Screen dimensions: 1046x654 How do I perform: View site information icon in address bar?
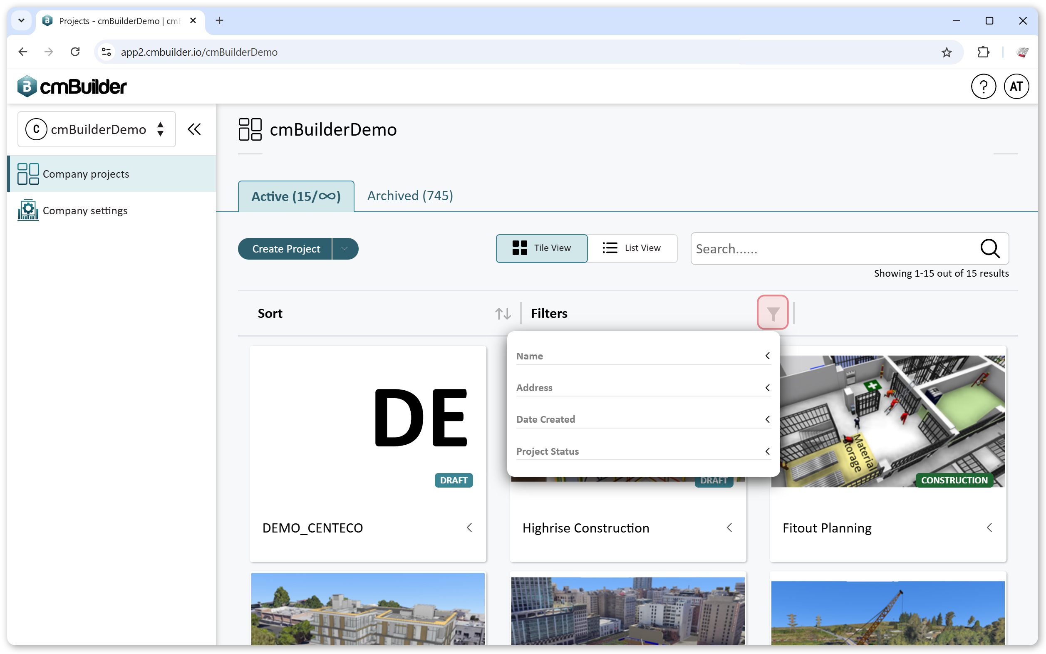pyautogui.click(x=107, y=52)
